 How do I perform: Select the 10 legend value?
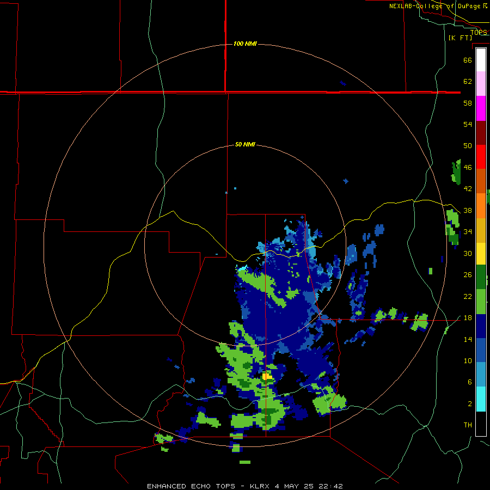coord(468,361)
